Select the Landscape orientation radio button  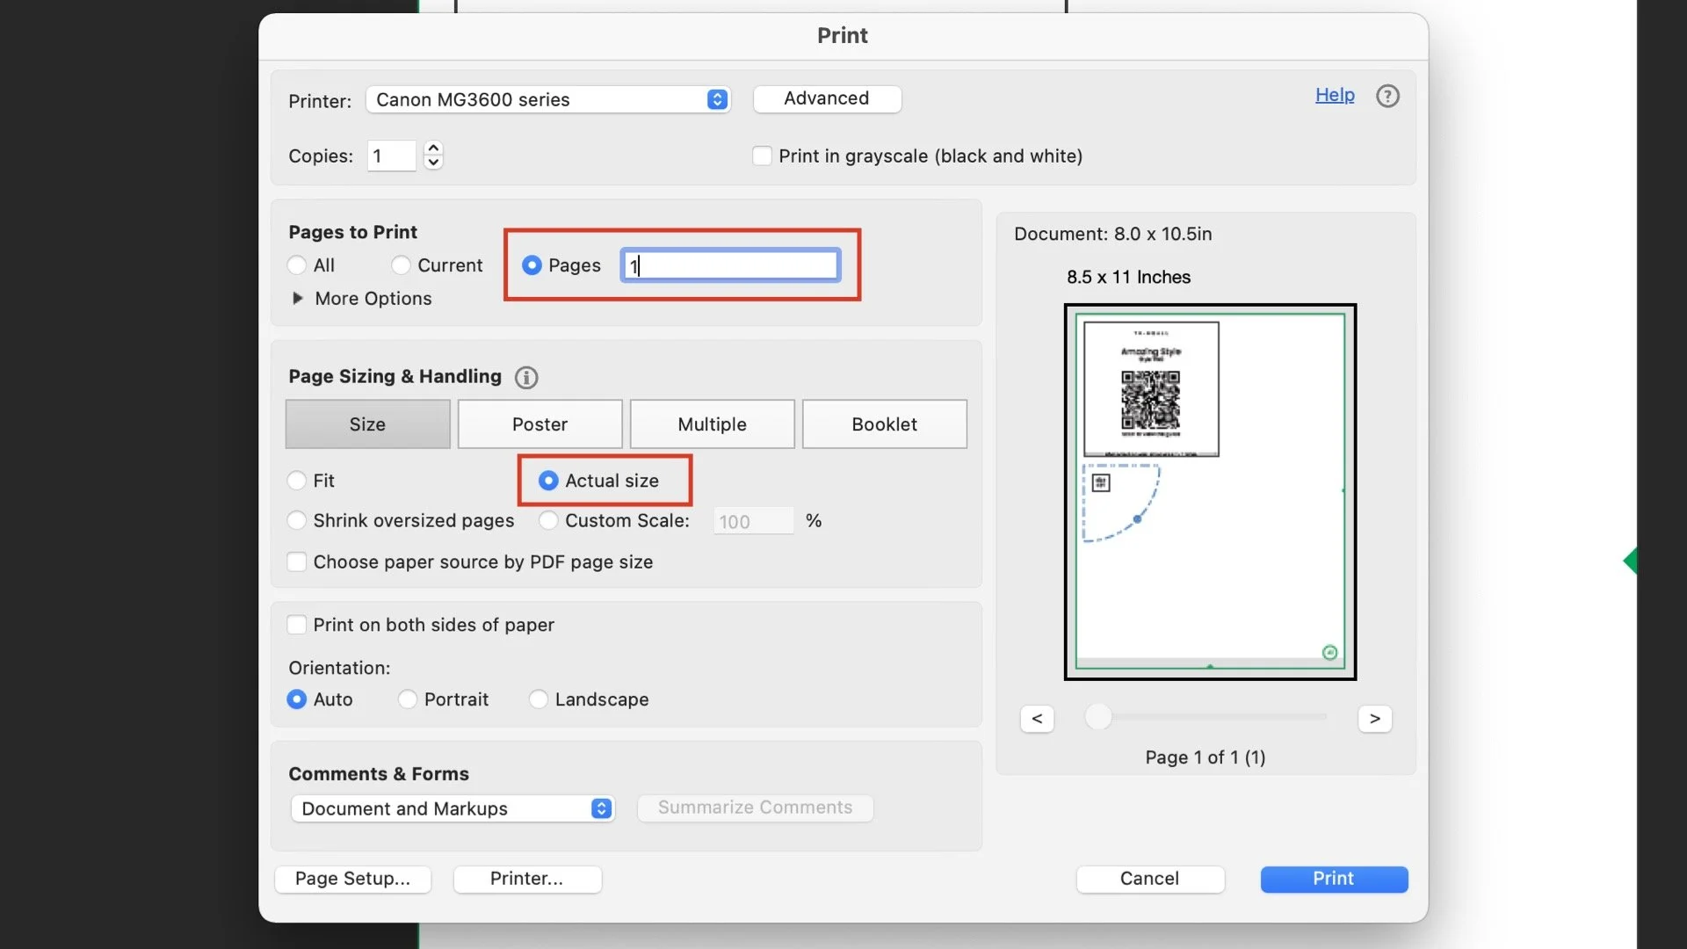[539, 699]
